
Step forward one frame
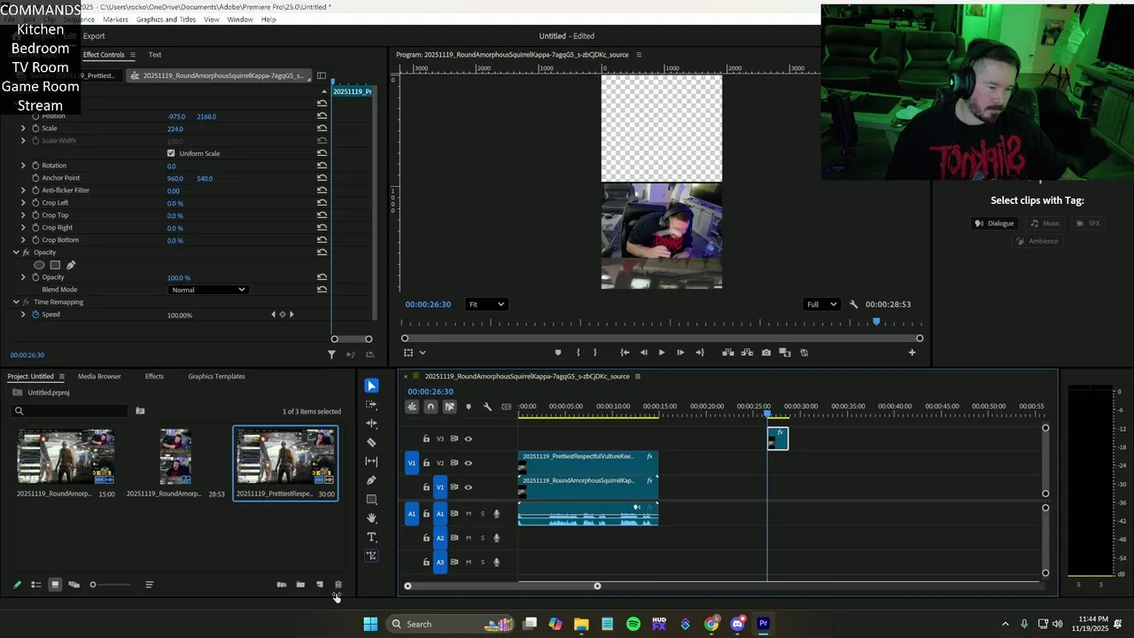click(x=680, y=353)
